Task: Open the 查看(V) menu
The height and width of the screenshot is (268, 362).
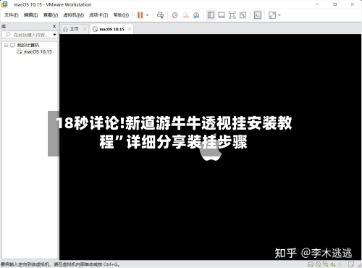Action: 51,15
